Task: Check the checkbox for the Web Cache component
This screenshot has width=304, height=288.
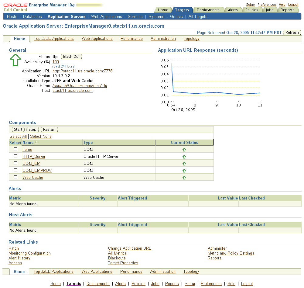Action: pos(15,177)
